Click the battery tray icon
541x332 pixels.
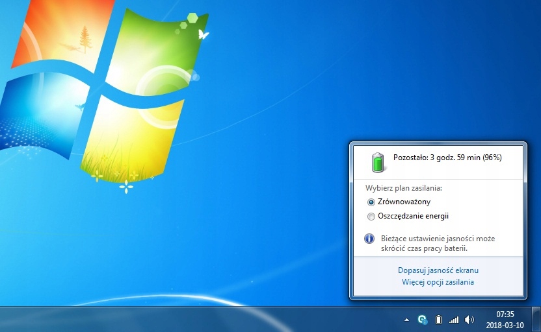(438, 320)
